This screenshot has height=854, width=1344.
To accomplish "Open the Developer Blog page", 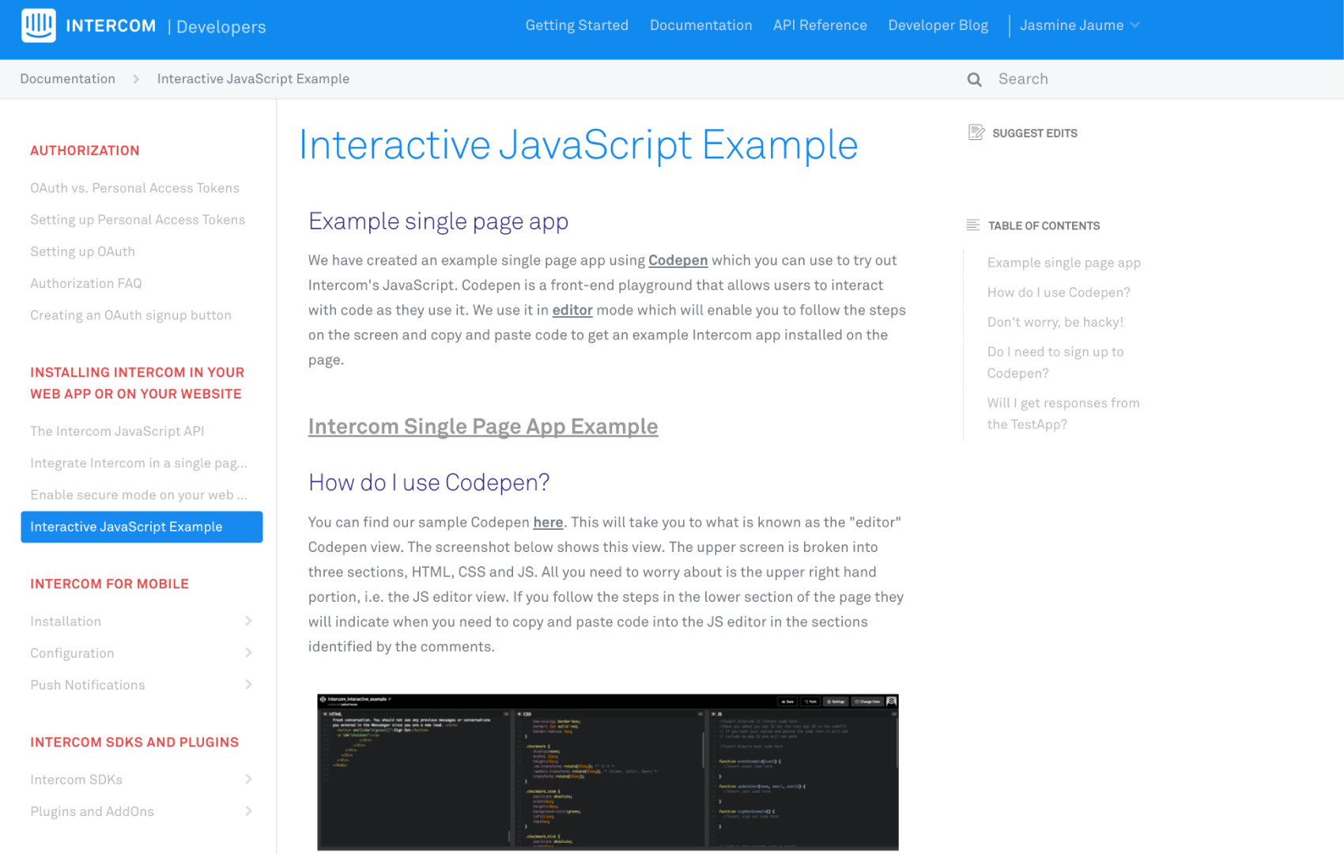I will coord(938,25).
